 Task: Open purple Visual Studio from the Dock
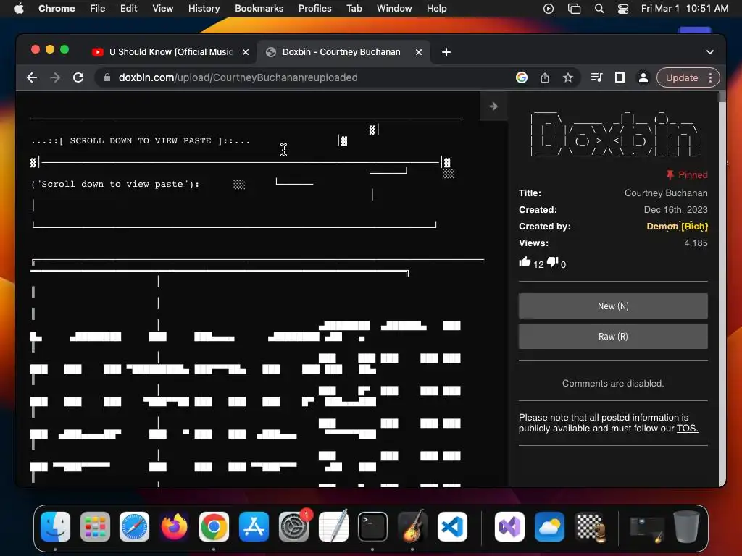pos(509,526)
